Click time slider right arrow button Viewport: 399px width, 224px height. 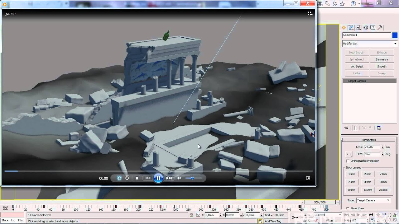(x=337, y=202)
